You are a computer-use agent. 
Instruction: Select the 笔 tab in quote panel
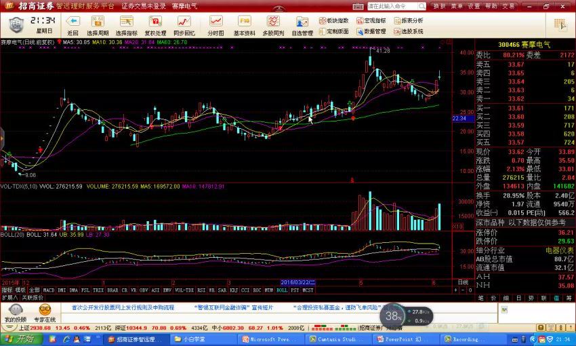coord(481,299)
